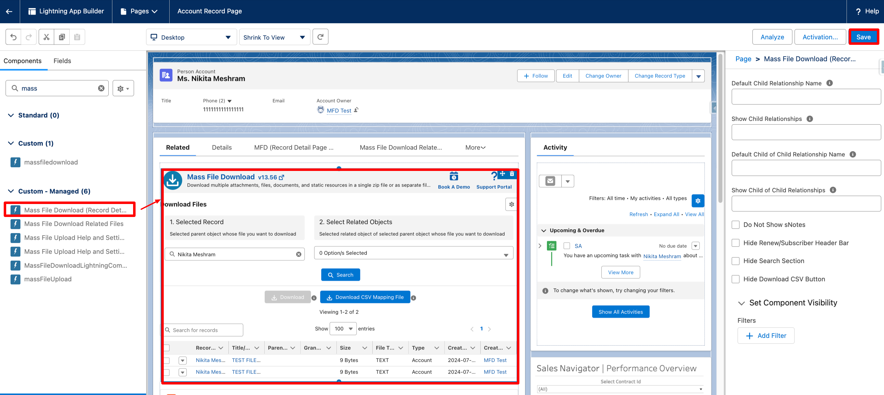
Task: Click the cut scissors icon
Action: pyautogui.click(x=46, y=37)
